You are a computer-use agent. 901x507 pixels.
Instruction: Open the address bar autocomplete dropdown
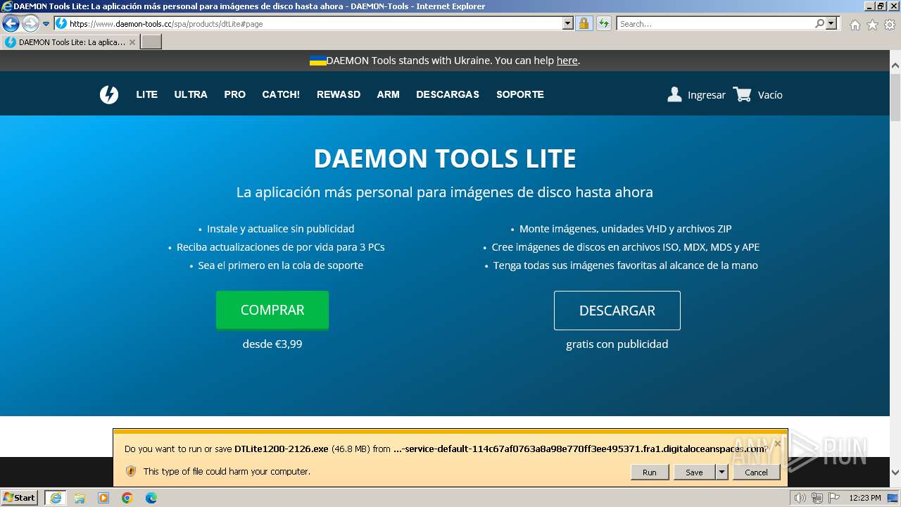coord(568,23)
